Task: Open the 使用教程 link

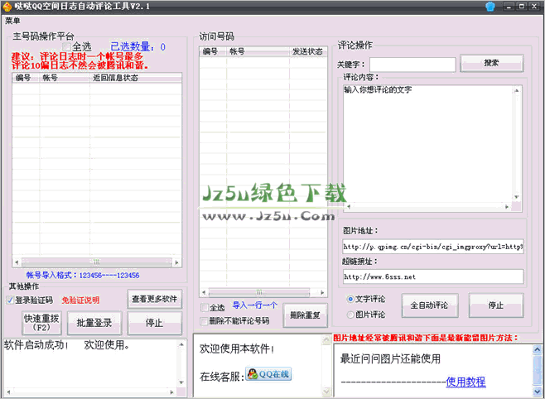Action: pyautogui.click(x=465, y=382)
